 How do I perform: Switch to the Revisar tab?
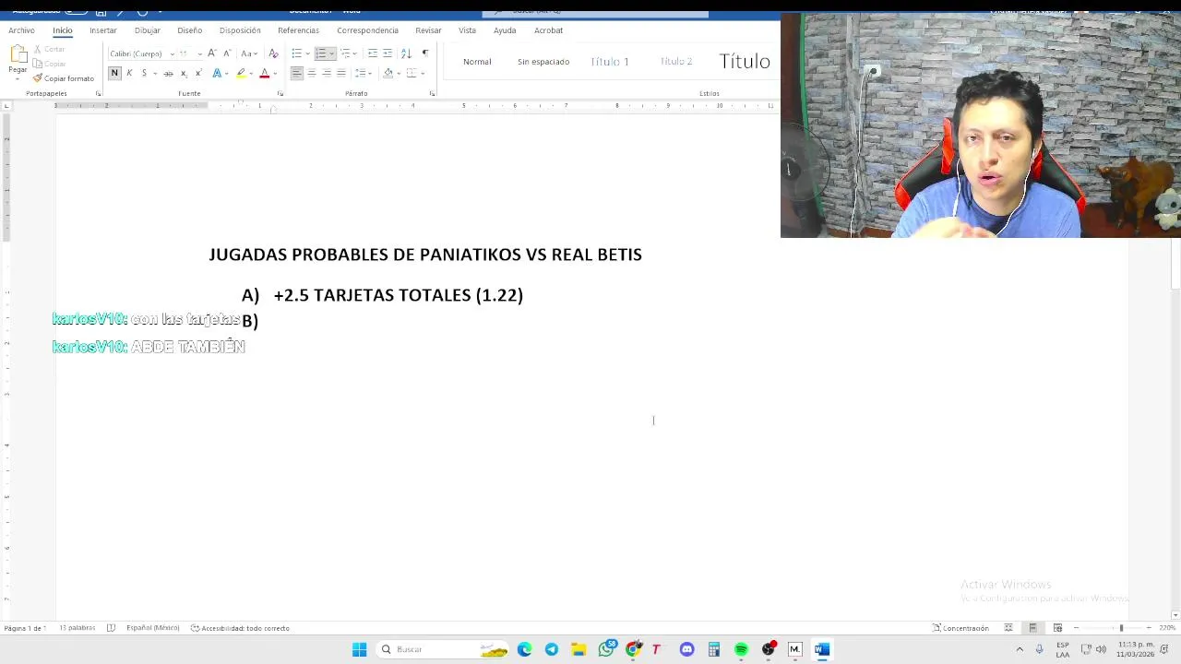click(x=428, y=30)
